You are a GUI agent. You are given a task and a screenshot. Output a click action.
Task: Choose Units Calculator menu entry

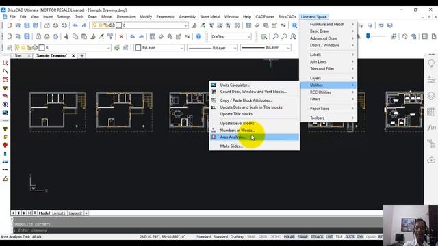254,85
